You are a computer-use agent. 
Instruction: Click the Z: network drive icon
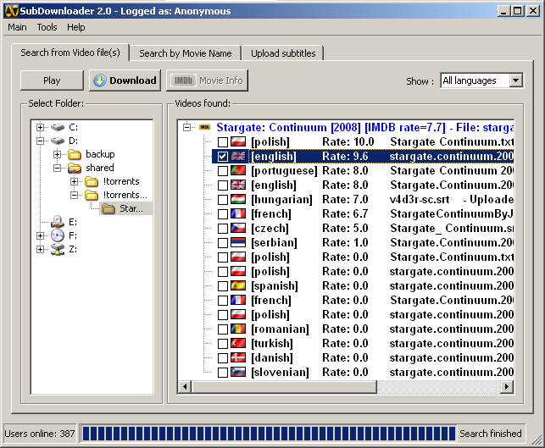[58, 249]
